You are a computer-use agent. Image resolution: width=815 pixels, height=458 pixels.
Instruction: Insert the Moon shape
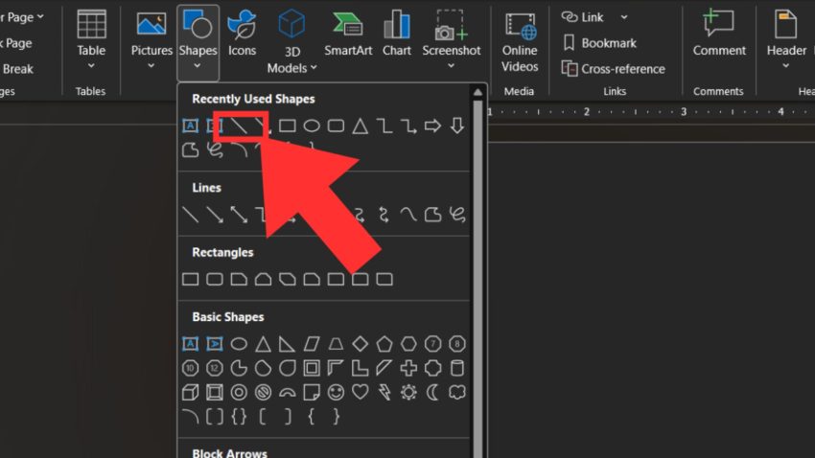(432, 392)
